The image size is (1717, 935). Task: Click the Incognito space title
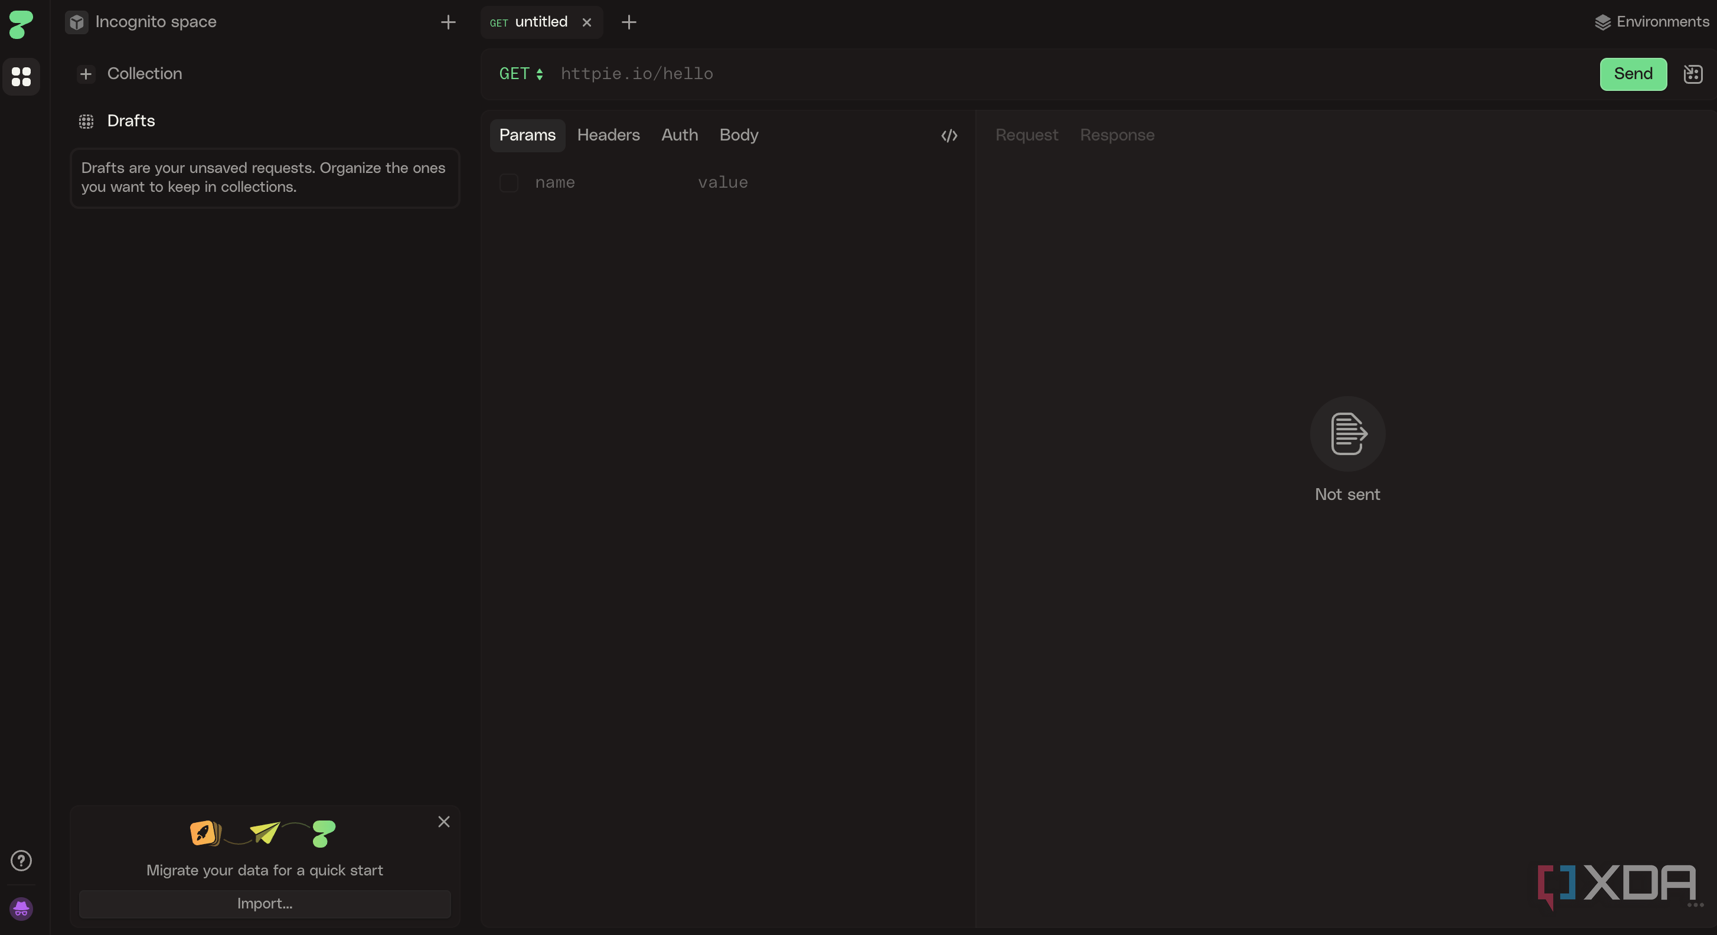(156, 22)
